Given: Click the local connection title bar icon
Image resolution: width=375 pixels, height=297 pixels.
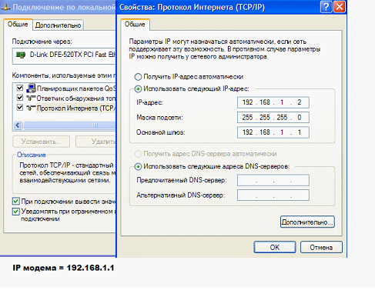Looking at the screenshot, I should point(5,7).
